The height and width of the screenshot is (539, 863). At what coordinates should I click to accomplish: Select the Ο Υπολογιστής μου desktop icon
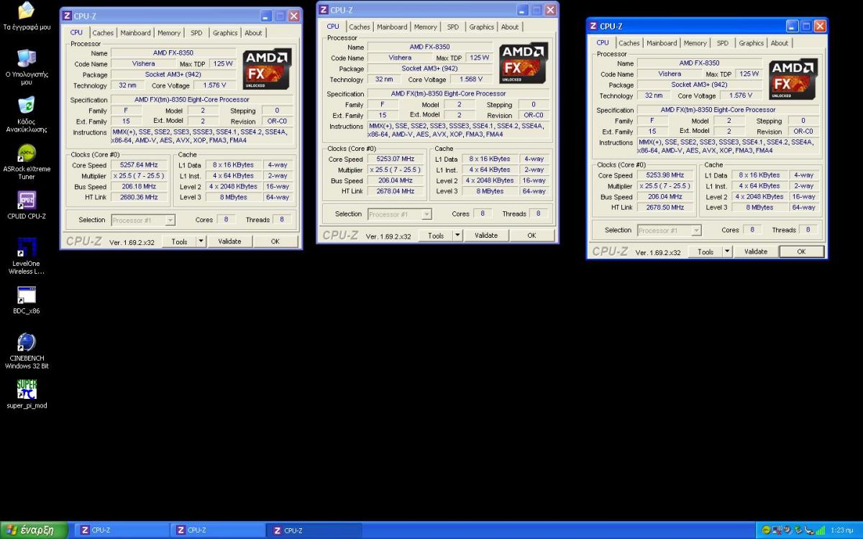click(27, 68)
